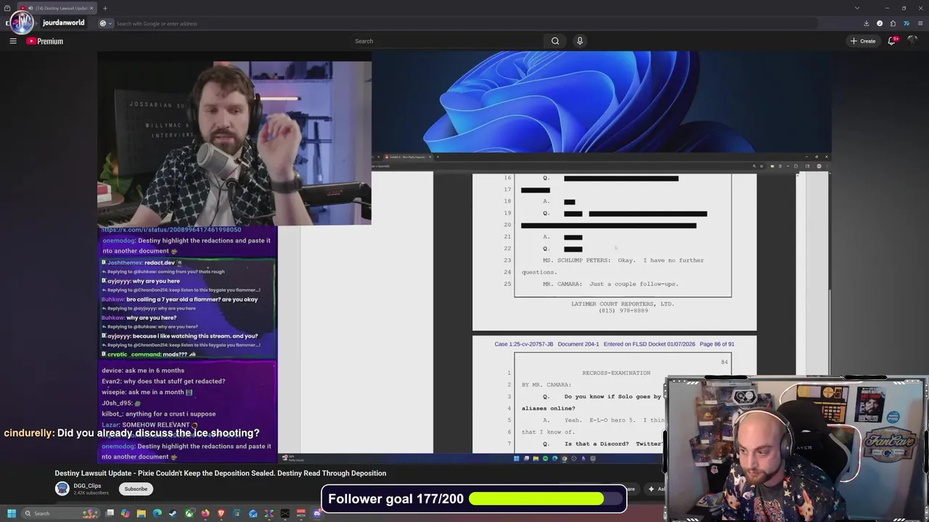Focus the YouTube search field
Image resolution: width=929 pixels, height=522 pixels.
[446, 41]
